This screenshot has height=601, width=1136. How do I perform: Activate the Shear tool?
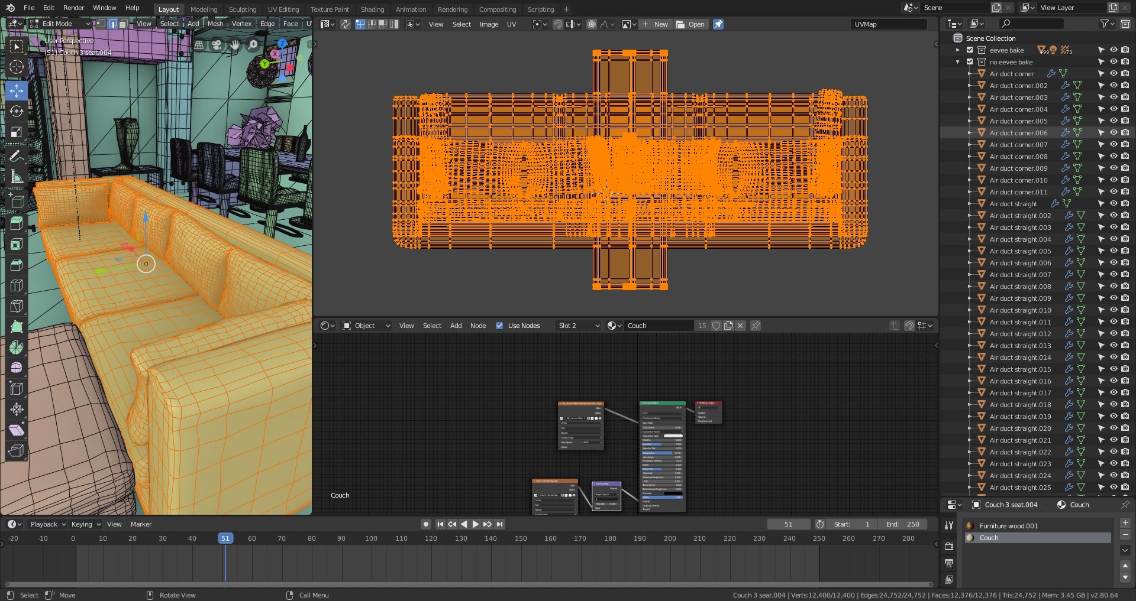pyautogui.click(x=17, y=430)
